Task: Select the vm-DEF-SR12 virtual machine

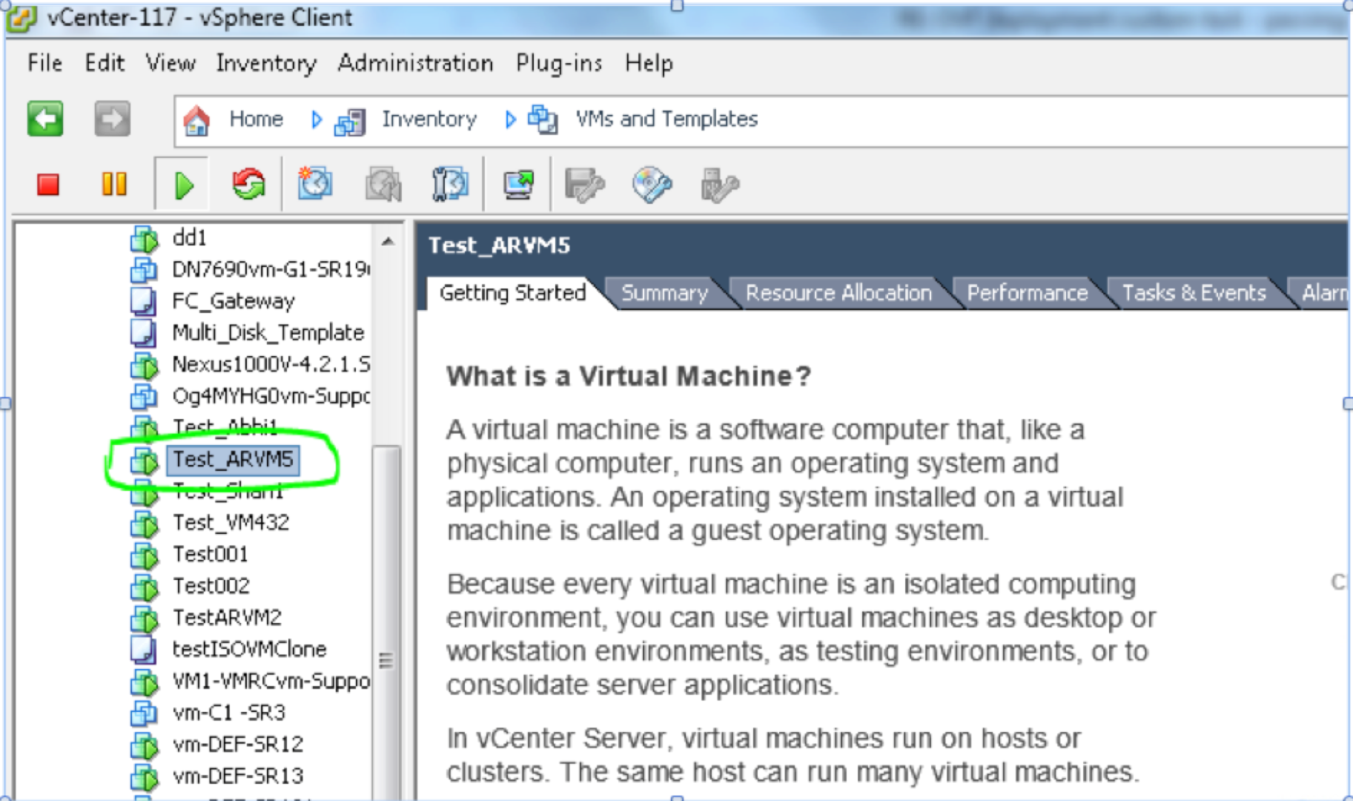Action: pos(238,745)
